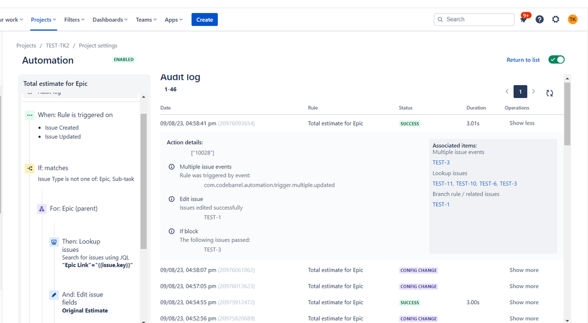The height and width of the screenshot is (323, 588).
Task: Click the Return to list link
Action: (x=523, y=60)
